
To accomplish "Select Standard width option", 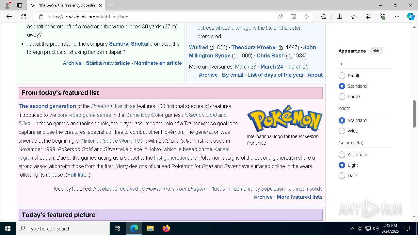I will tap(342, 120).
